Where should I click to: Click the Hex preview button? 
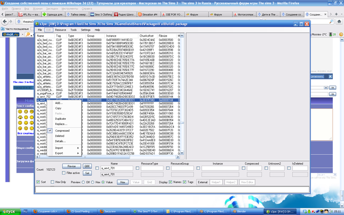123,182
